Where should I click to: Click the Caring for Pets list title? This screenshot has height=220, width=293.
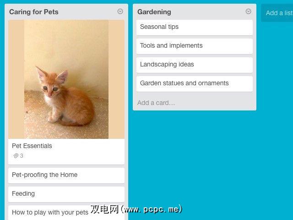(34, 12)
